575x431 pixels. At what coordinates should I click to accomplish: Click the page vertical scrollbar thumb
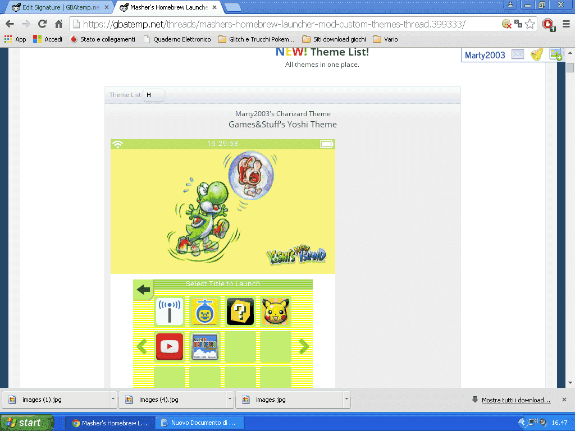point(570,68)
